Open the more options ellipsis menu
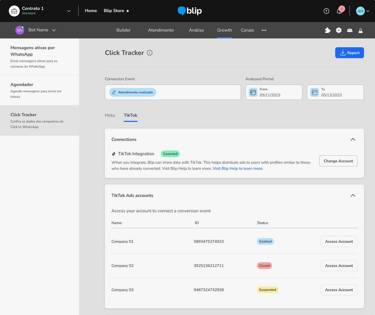Image resolution: width=375 pixels, height=315 pixels. click(x=264, y=30)
